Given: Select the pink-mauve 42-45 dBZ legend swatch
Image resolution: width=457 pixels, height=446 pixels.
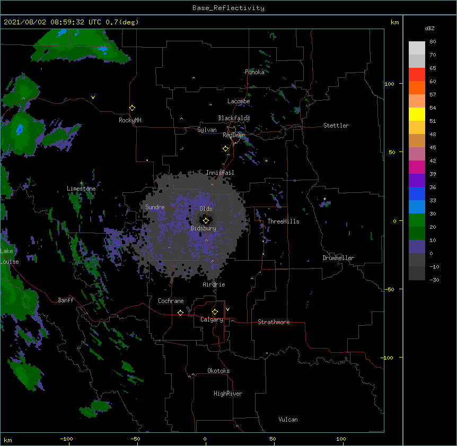Looking at the screenshot, I should pyautogui.click(x=417, y=154).
